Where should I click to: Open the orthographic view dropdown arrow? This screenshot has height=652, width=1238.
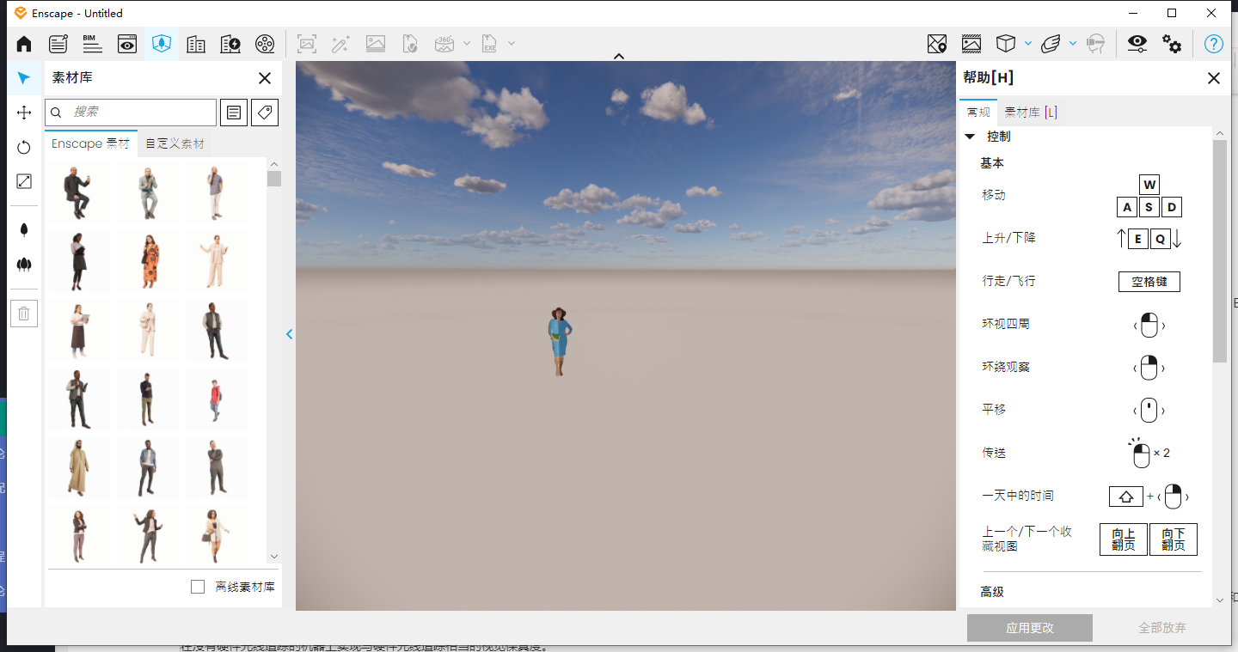click(x=1026, y=44)
